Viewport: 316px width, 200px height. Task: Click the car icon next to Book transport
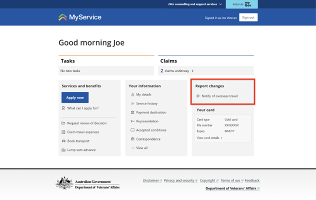click(63, 141)
